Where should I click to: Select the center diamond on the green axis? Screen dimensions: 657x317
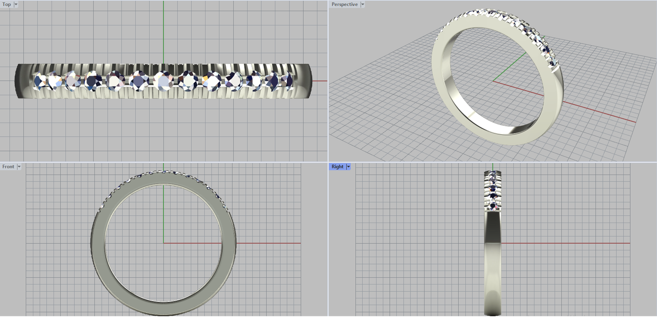pyautogui.click(x=163, y=80)
